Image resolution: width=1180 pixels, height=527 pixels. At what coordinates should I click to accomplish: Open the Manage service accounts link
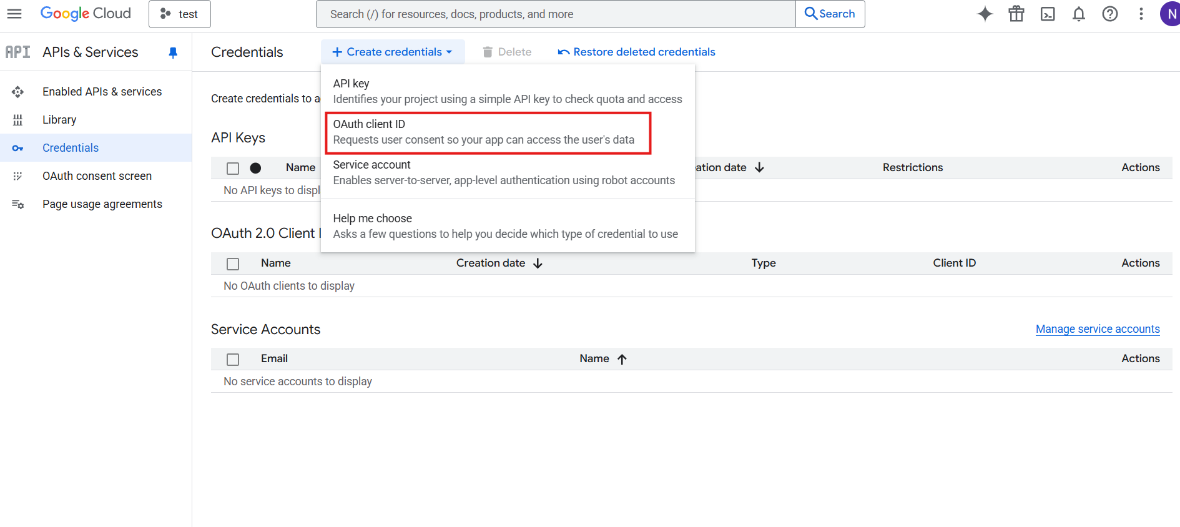point(1097,329)
